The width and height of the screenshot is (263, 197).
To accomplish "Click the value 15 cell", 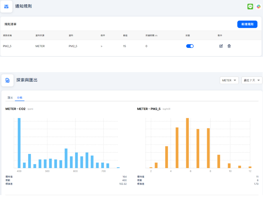I will pyautogui.click(x=125, y=46).
